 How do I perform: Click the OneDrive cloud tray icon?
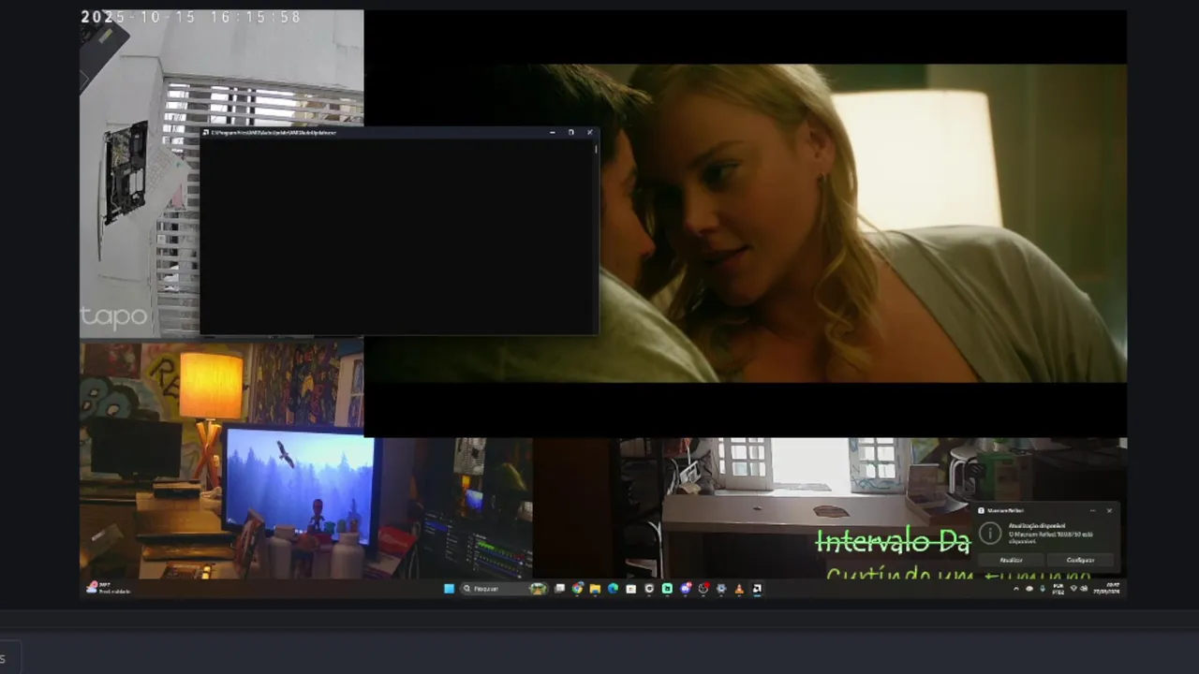click(1029, 589)
